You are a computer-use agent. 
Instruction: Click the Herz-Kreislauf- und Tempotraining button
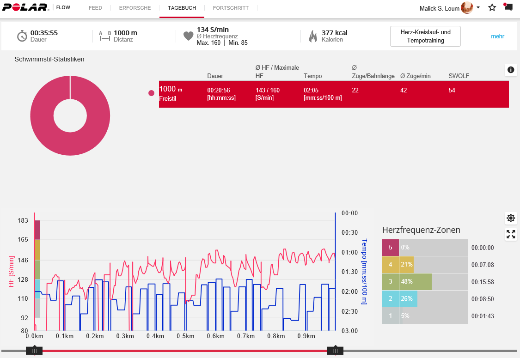pyautogui.click(x=425, y=36)
